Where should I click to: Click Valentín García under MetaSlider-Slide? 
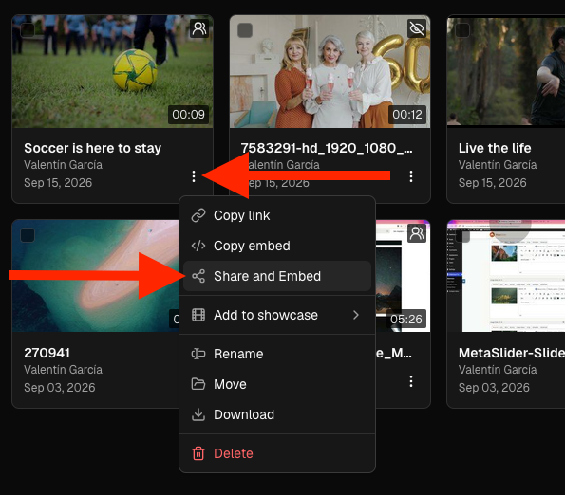tap(498, 370)
